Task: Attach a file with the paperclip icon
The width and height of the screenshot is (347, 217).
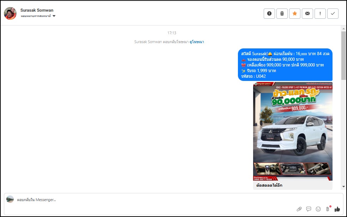Action: [x=299, y=209]
